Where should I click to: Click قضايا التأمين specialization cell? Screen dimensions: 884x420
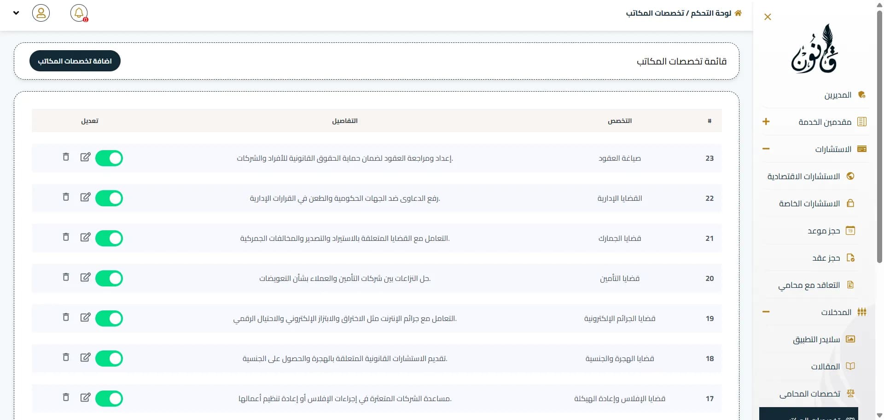tap(620, 278)
